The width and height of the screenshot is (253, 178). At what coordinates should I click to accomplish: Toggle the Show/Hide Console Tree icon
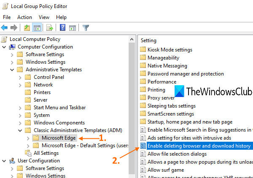click(37, 27)
